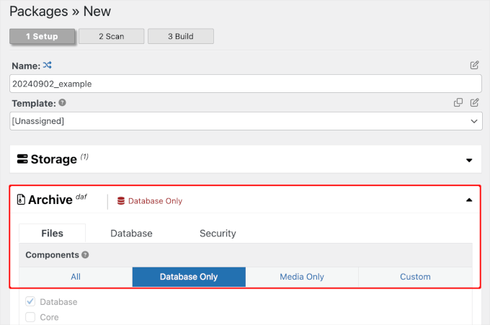Screen dimensions: 490x325
Task: Select the All components option
Action: (x=76, y=277)
